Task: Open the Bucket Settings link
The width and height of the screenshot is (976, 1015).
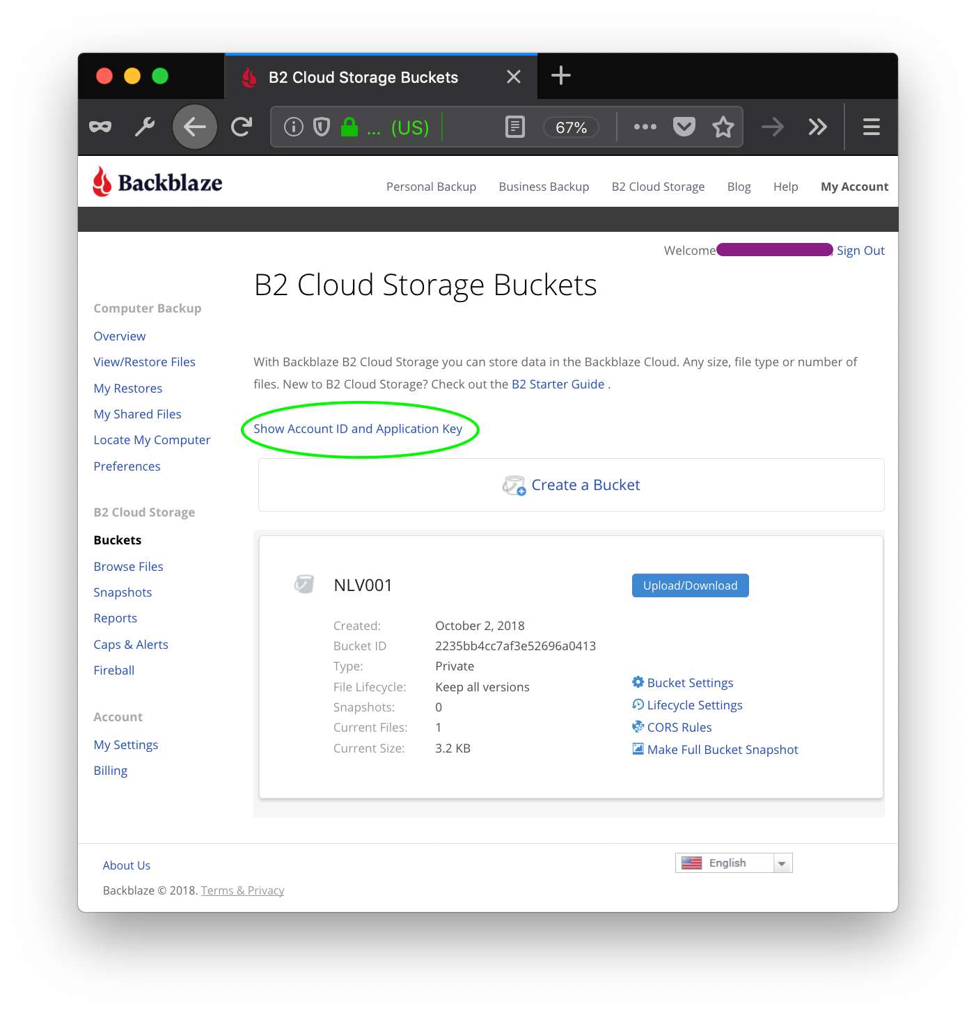Action: point(691,683)
